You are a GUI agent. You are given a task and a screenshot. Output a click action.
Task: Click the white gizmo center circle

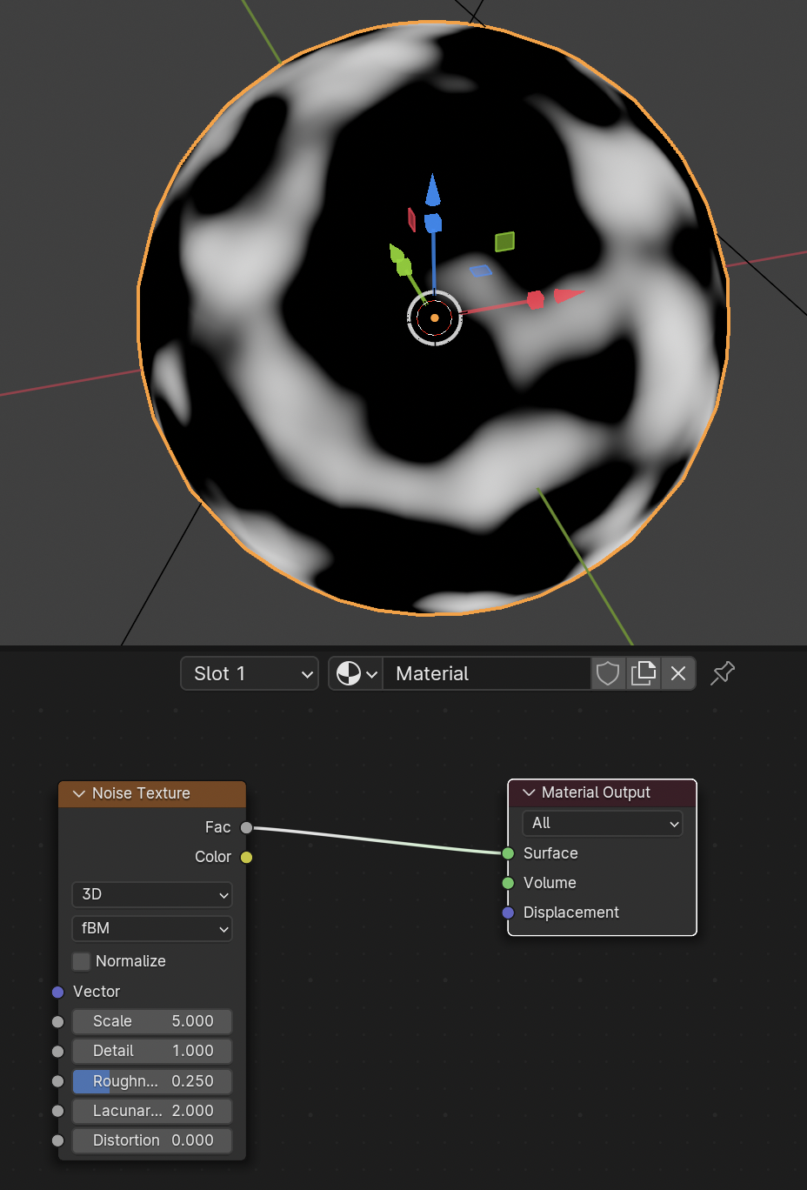[x=434, y=318]
